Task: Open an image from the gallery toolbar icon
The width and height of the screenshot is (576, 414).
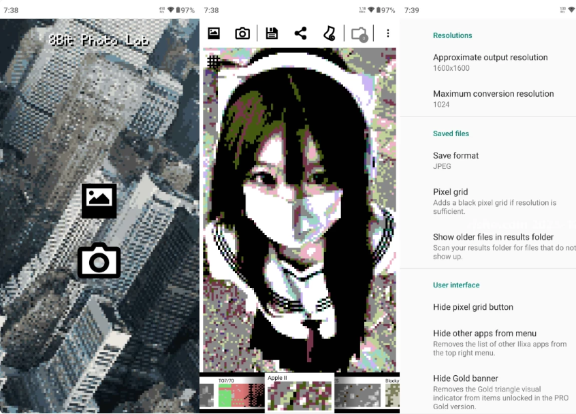Action: pos(214,33)
